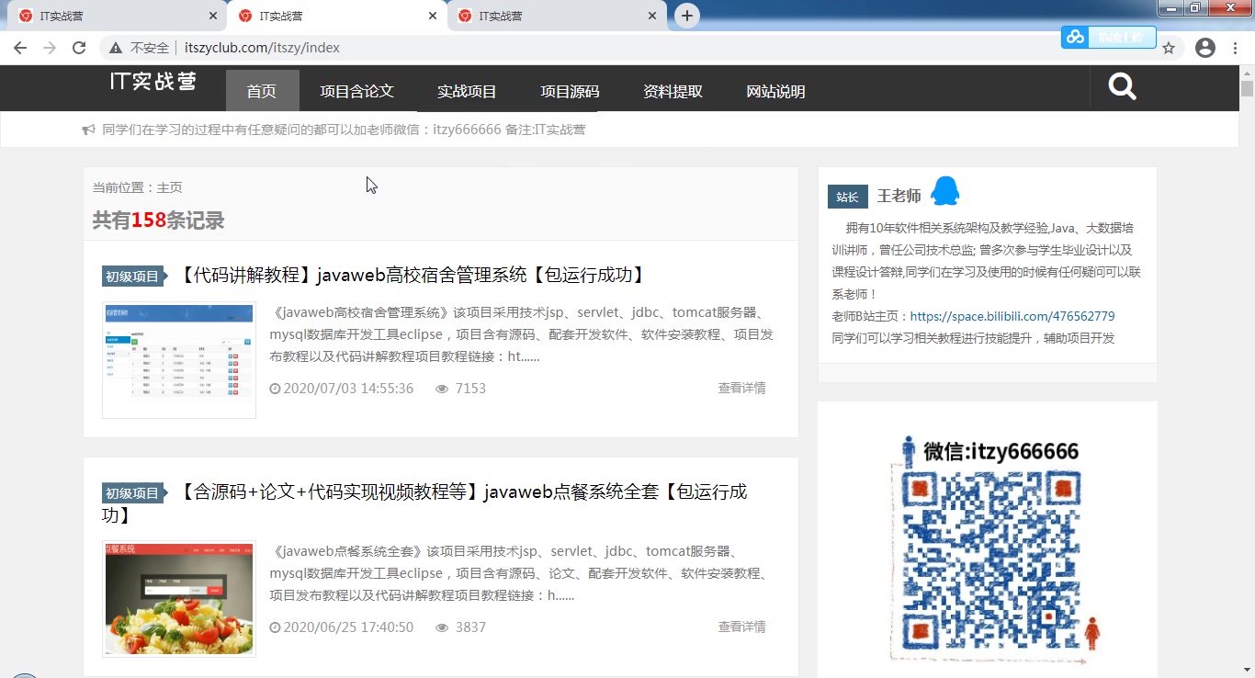Image resolution: width=1255 pixels, height=678 pixels.
Task: Click the clock icon beside 2020/07/03
Action: [x=275, y=389]
